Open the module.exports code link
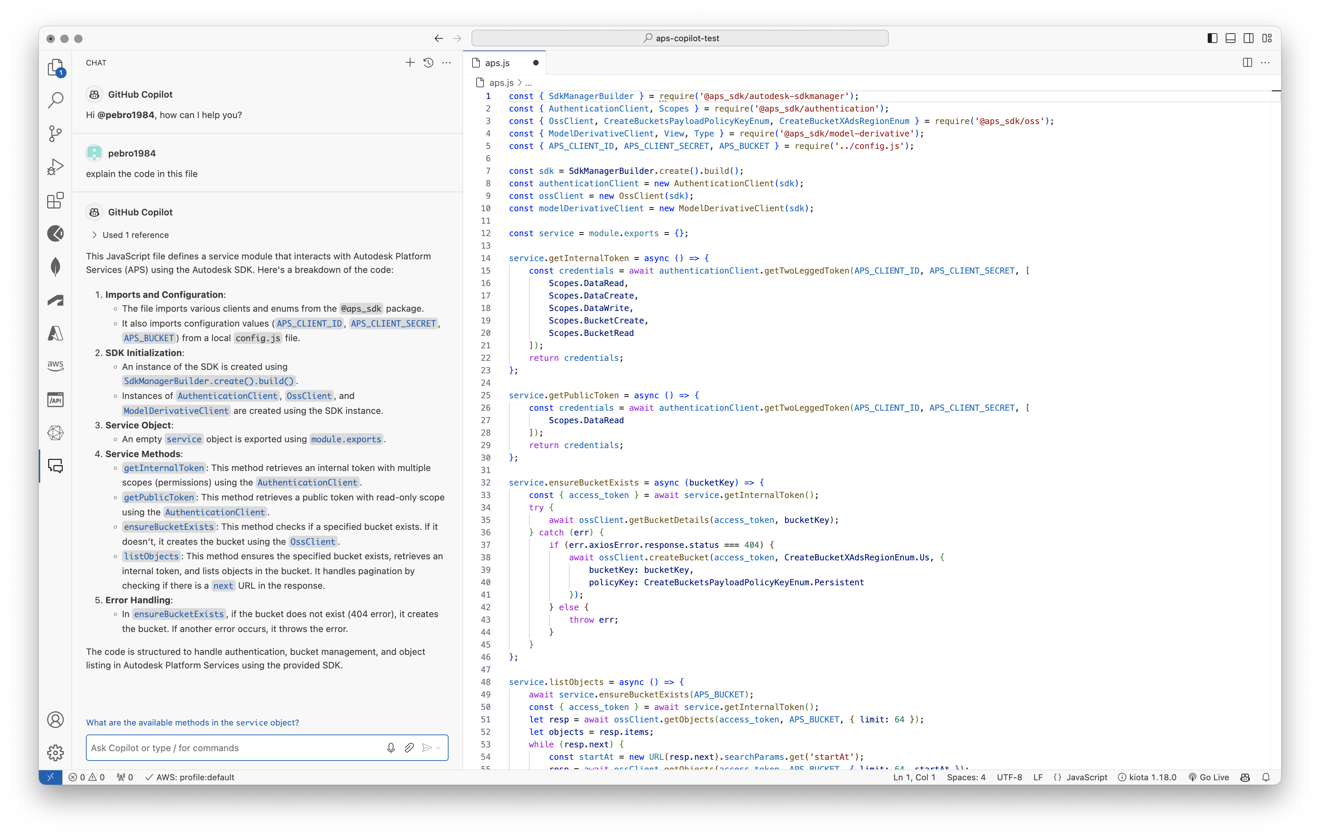This screenshot has width=1320, height=836. pos(346,439)
